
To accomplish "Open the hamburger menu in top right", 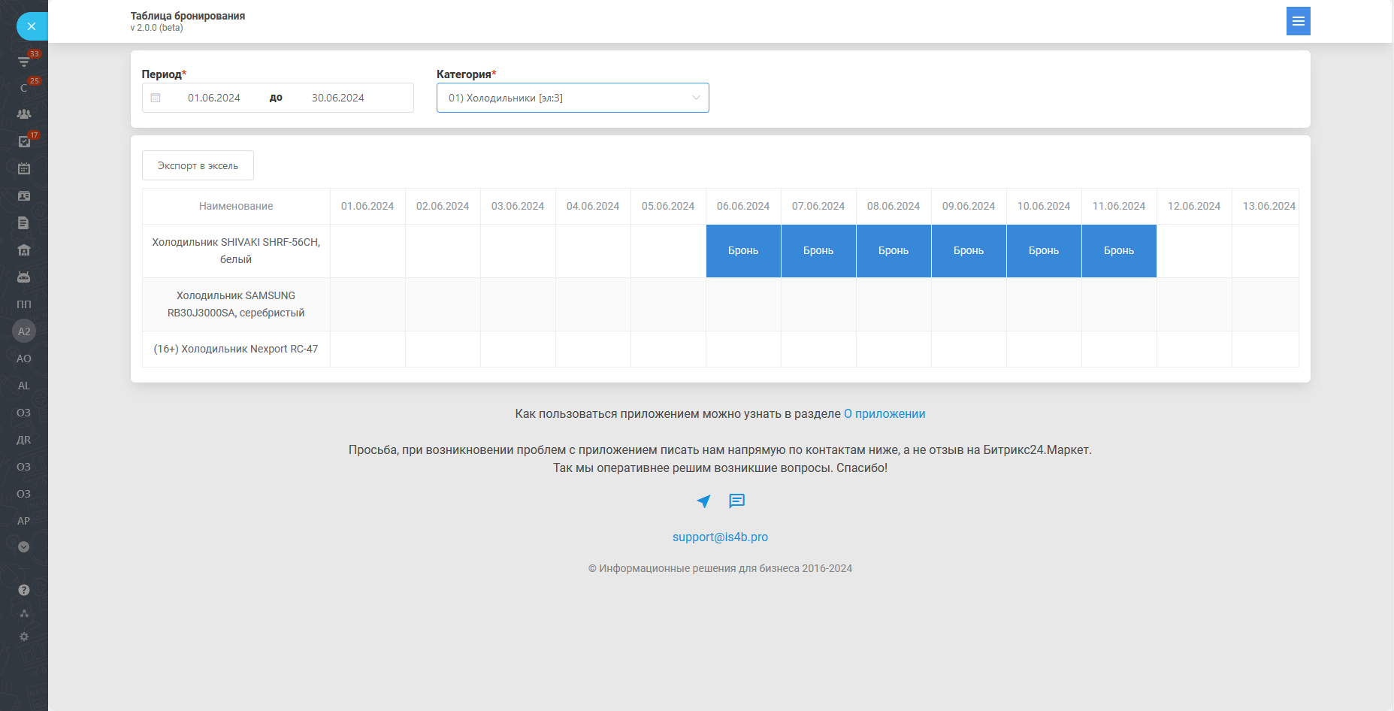I will coord(1298,21).
